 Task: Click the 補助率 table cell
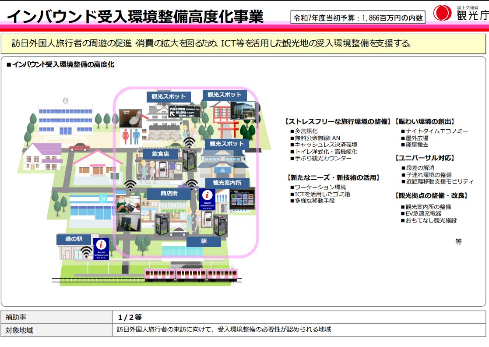click(56, 317)
